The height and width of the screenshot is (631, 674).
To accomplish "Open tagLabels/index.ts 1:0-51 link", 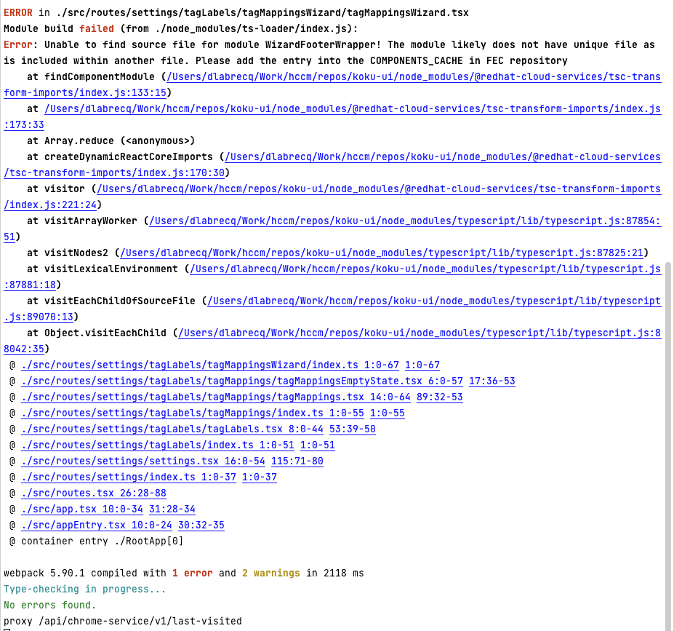I will click(158, 445).
